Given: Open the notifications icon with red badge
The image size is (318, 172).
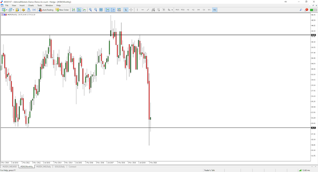Looking at the screenshot, I should (306, 10).
